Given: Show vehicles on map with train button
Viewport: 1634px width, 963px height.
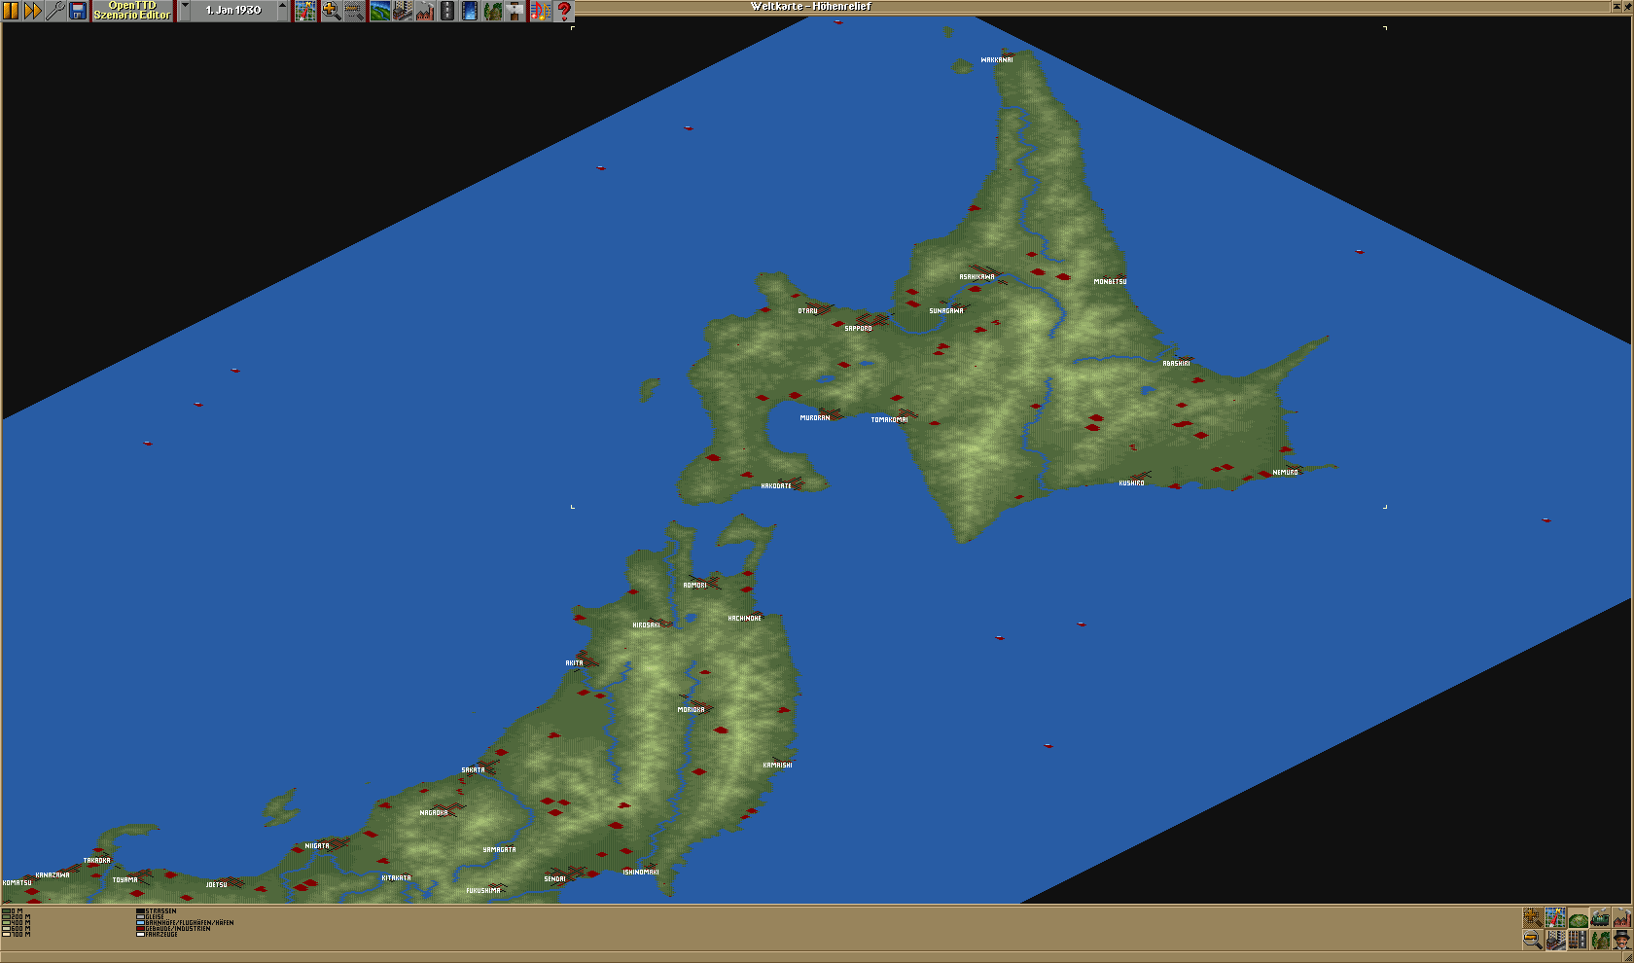Looking at the screenshot, I should pyautogui.click(x=1600, y=917).
